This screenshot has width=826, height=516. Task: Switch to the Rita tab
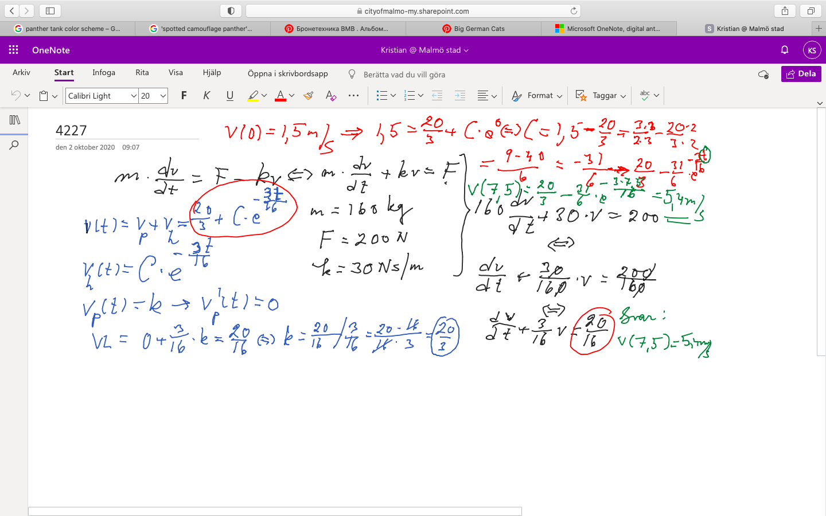[x=142, y=73]
